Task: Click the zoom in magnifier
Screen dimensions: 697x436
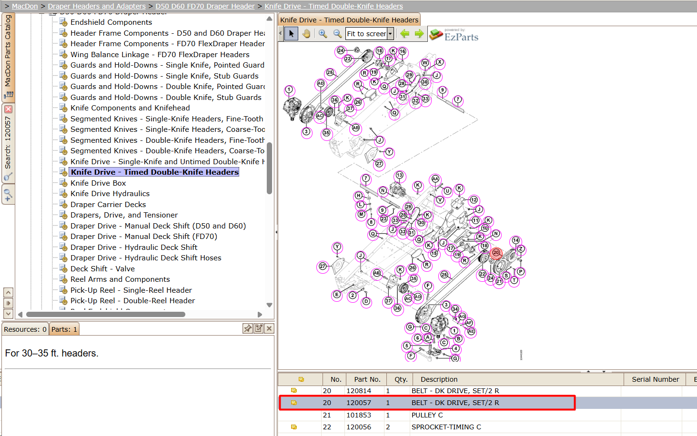Action: click(x=323, y=34)
